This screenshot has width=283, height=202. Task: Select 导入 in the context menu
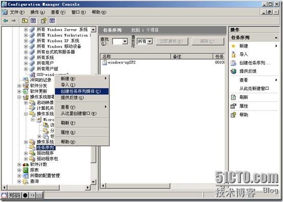82,85
